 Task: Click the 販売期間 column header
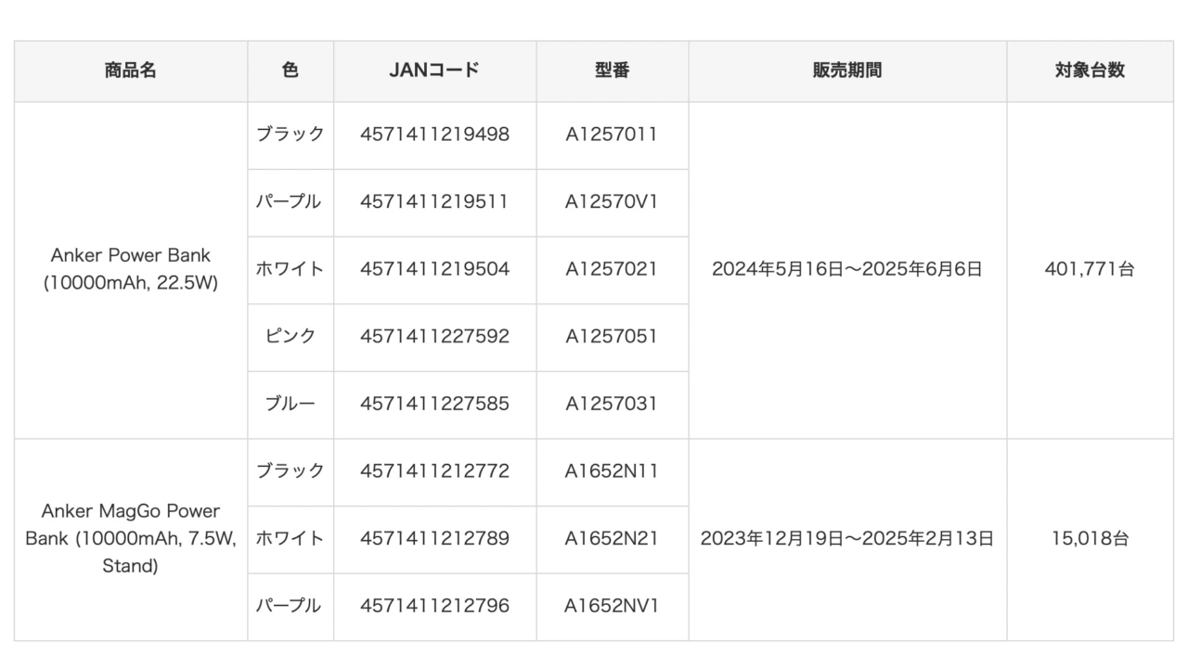click(x=846, y=71)
